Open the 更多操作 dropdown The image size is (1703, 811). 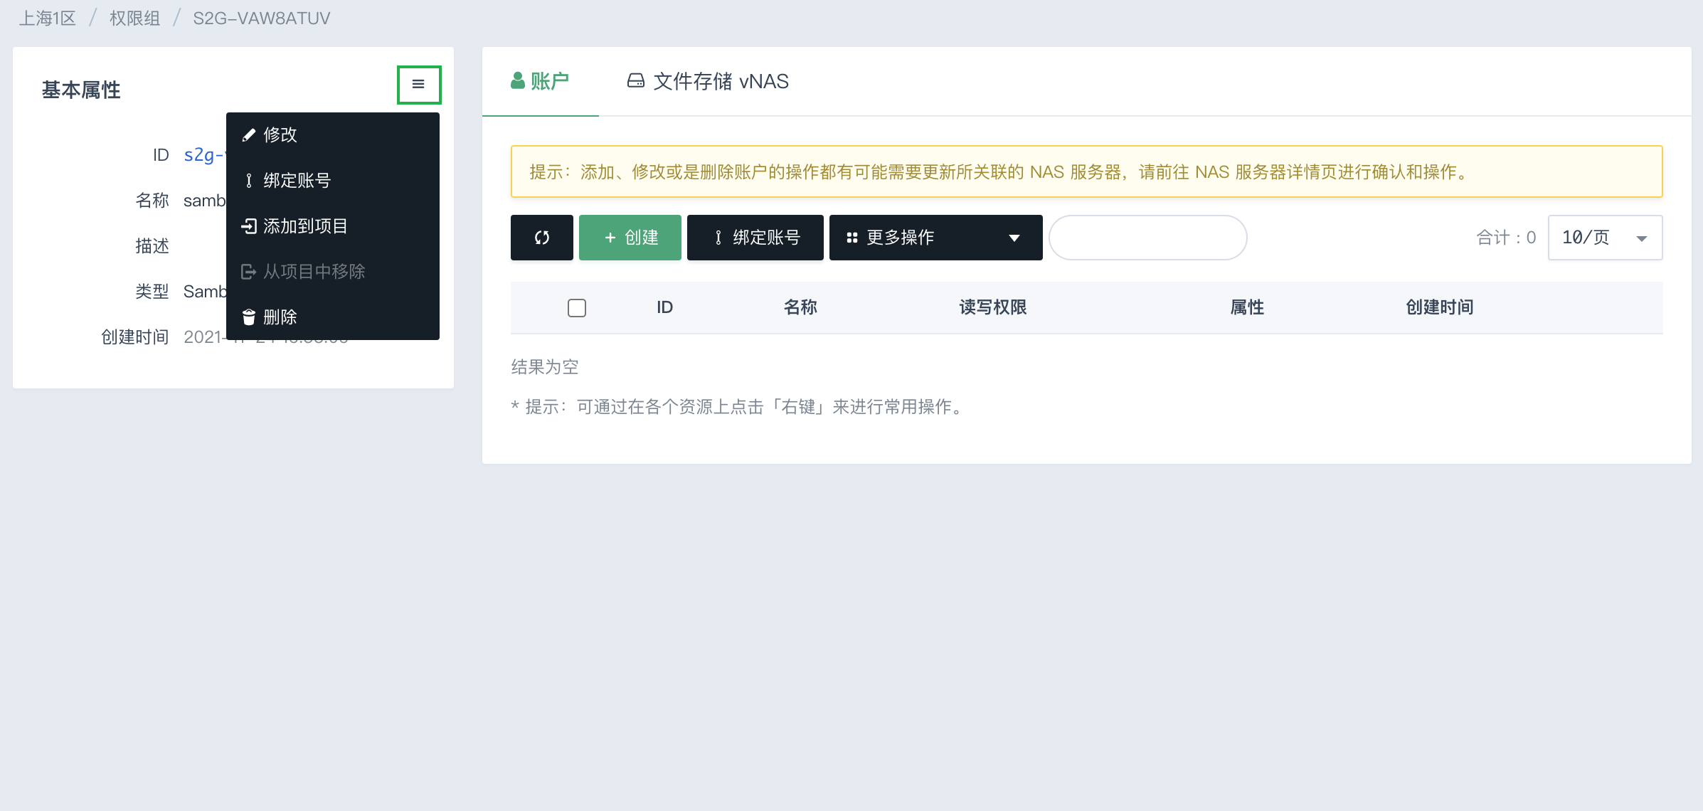935,238
